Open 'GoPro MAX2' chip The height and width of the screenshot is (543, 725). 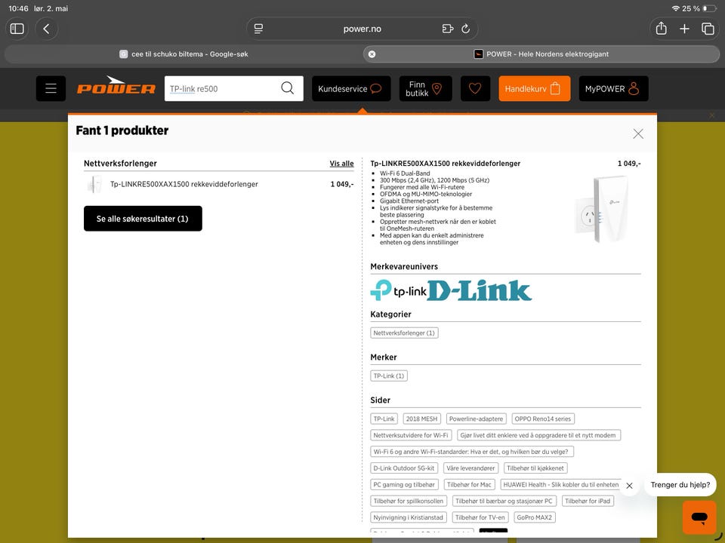pyautogui.click(x=535, y=517)
